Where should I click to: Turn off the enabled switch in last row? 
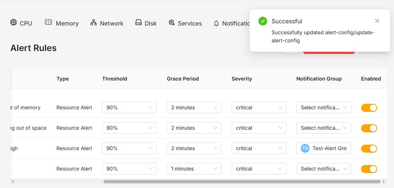369,169
